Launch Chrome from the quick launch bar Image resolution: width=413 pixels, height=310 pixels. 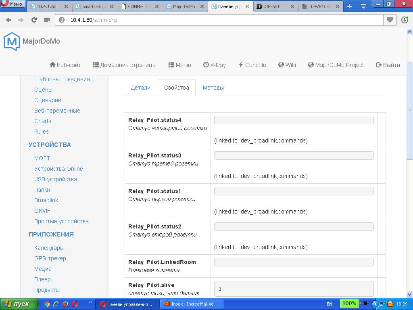pyautogui.click(x=47, y=304)
